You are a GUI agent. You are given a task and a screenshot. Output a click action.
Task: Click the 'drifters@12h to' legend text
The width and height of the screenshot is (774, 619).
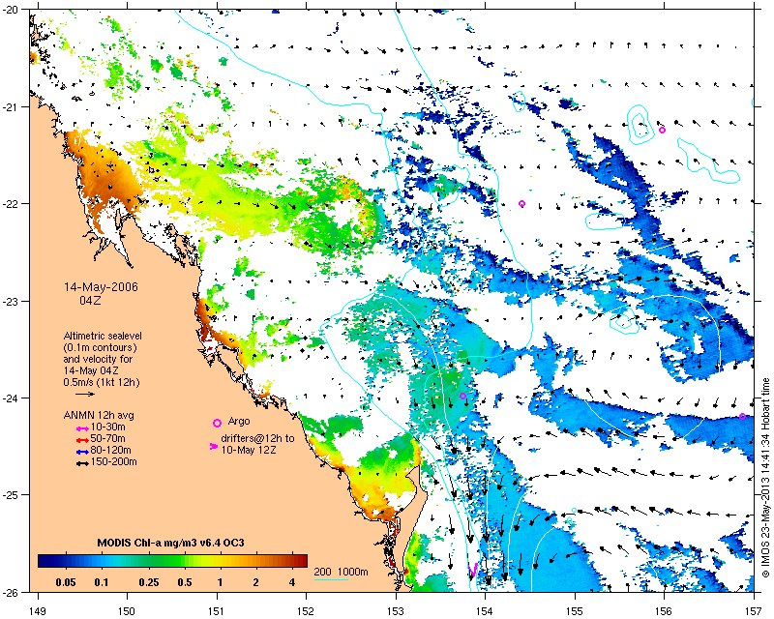click(x=257, y=438)
